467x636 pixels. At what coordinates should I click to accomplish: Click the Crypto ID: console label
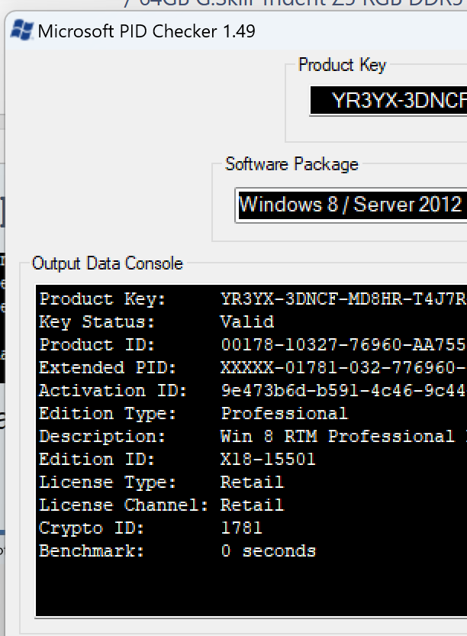coord(92,528)
